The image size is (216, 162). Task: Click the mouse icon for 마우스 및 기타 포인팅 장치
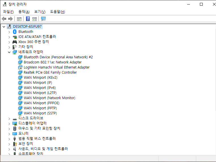15,129
